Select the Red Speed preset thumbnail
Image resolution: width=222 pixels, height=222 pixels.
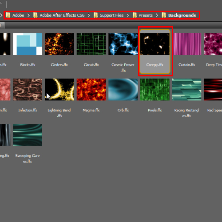(x=213, y=89)
